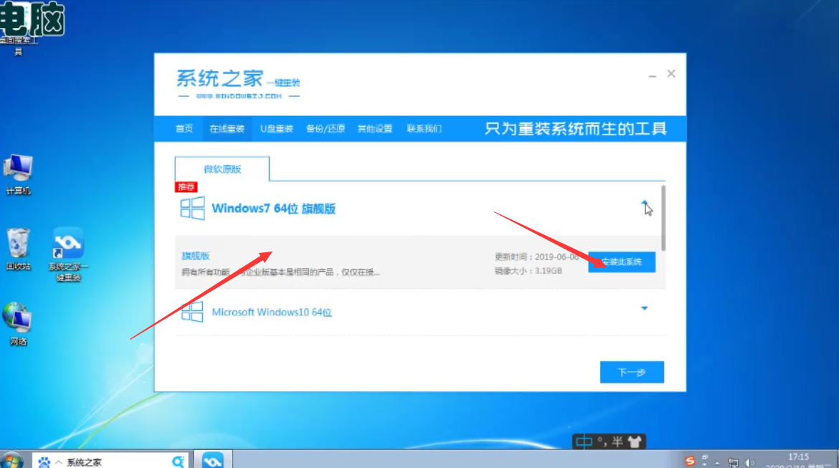The image size is (839, 468).
Task: Click the 下一步 button
Action: 632,372
